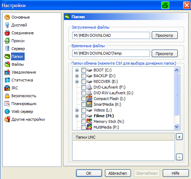Open the Web сервер settings page
Screen dimensions: 191x179
tap(22, 111)
